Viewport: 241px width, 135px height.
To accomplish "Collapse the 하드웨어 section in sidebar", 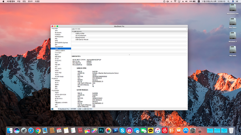I will coord(52,28).
